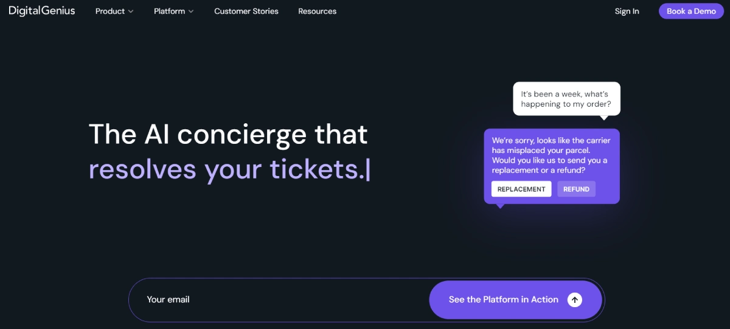
Task: Click the purple AI reply bubble text
Action: (x=550, y=155)
